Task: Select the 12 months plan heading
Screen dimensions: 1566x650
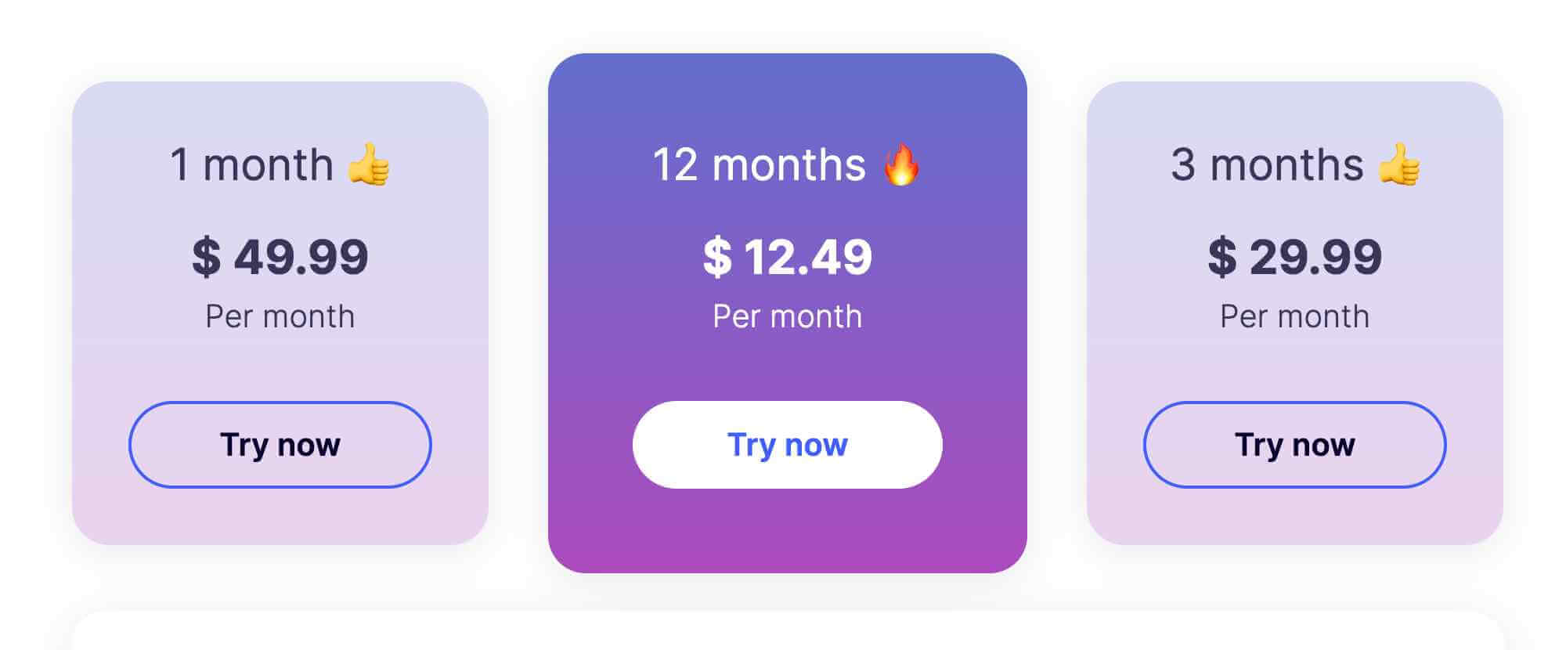Action: (787, 164)
